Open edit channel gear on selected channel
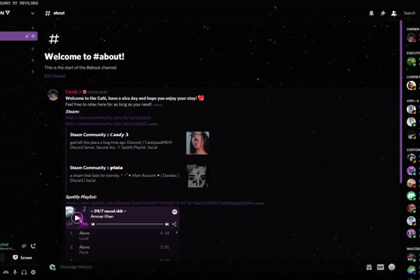The height and width of the screenshot is (280, 420). coord(33,36)
